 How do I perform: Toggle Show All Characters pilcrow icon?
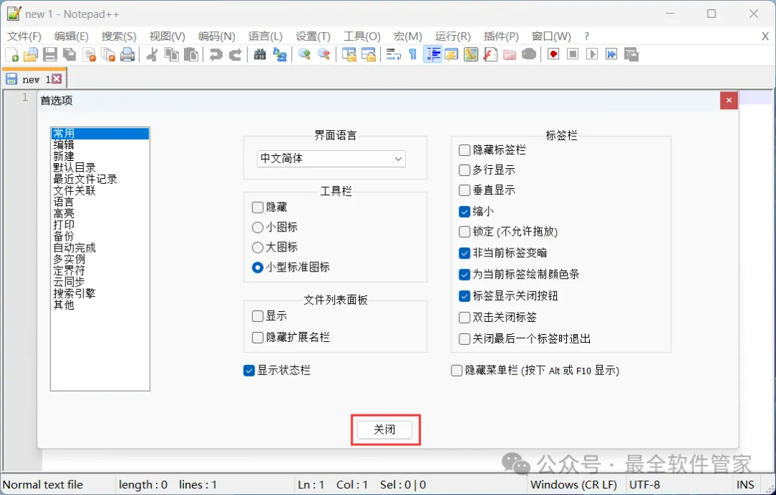click(x=412, y=55)
